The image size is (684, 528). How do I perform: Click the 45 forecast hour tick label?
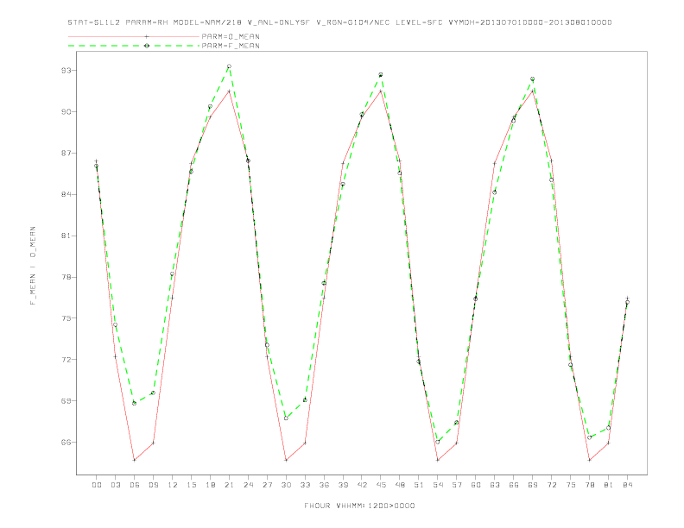coord(381,485)
